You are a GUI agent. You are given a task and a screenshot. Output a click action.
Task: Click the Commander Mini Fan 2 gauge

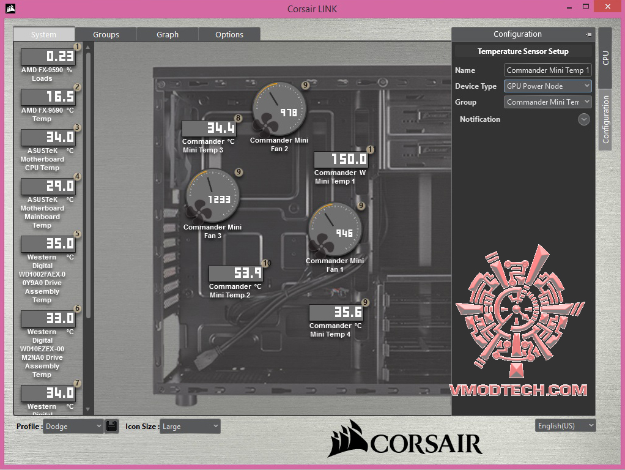(279, 109)
